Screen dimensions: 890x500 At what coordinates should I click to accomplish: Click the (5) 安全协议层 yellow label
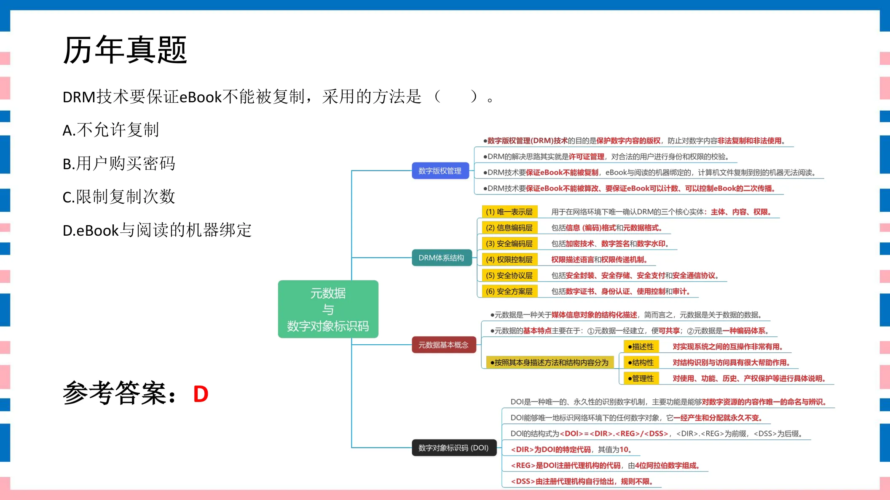[509, 276]
